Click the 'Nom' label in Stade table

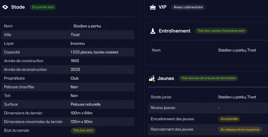(x=8, y=26)
